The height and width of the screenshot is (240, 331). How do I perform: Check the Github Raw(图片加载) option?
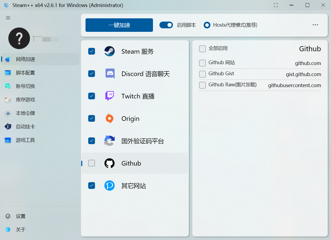[x=202, y=85]
